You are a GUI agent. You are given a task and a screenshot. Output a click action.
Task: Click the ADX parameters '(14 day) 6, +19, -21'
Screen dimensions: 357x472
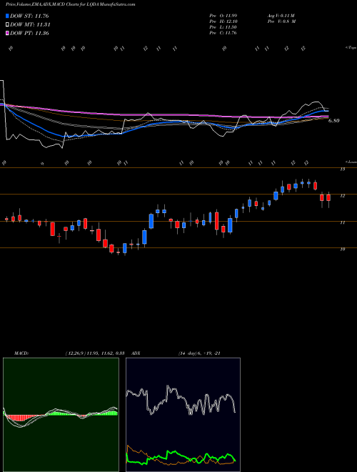tap(199, 353)
